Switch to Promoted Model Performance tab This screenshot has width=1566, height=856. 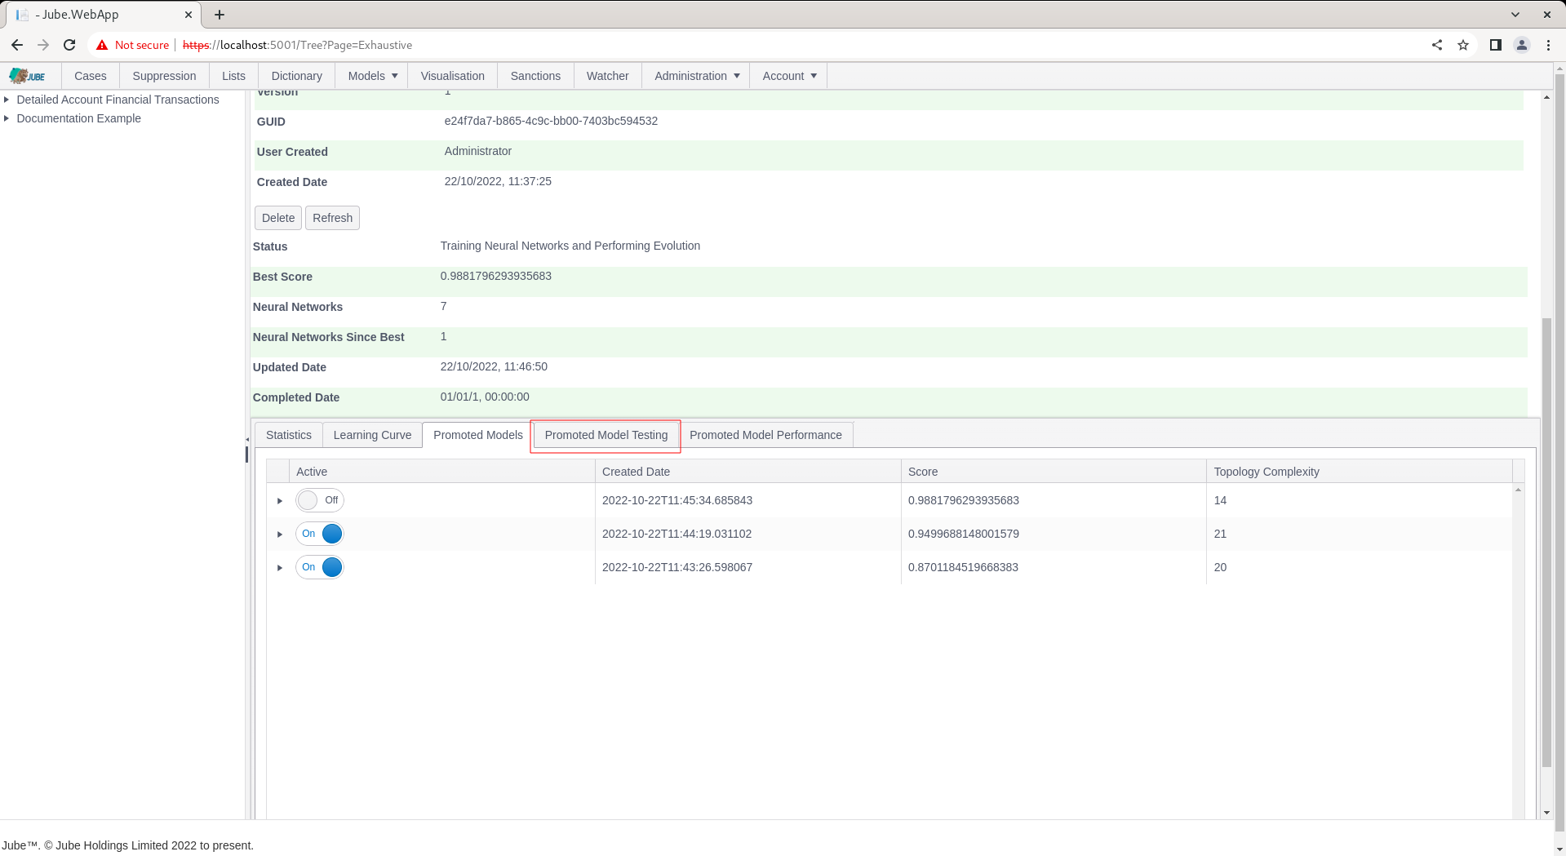tap(765, 435)
